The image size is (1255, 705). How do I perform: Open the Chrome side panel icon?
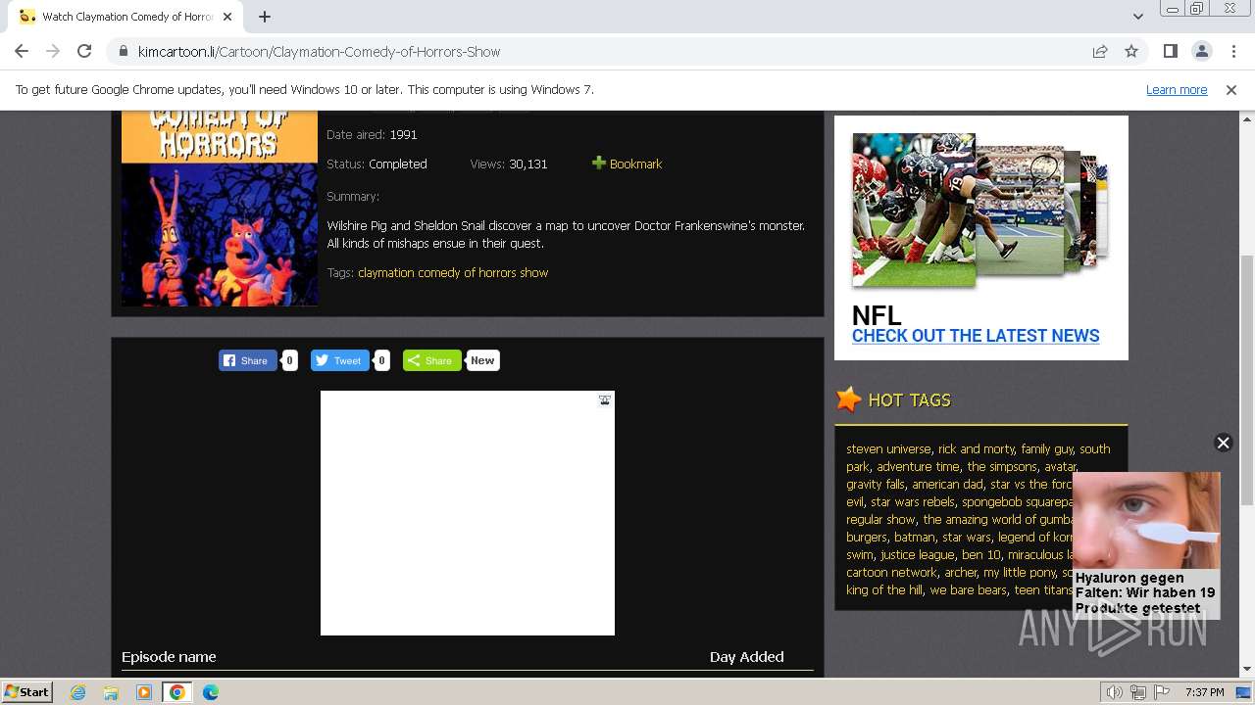pyautogui.click(x=1170, y=51)
